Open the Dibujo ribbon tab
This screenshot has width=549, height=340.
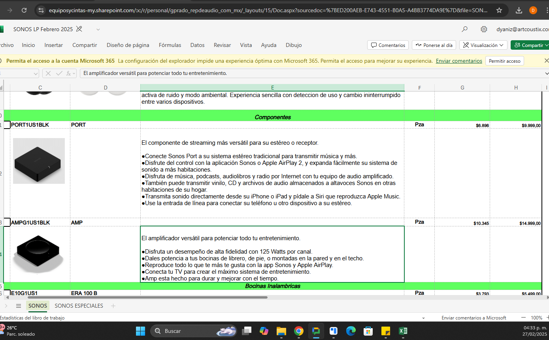294,45
